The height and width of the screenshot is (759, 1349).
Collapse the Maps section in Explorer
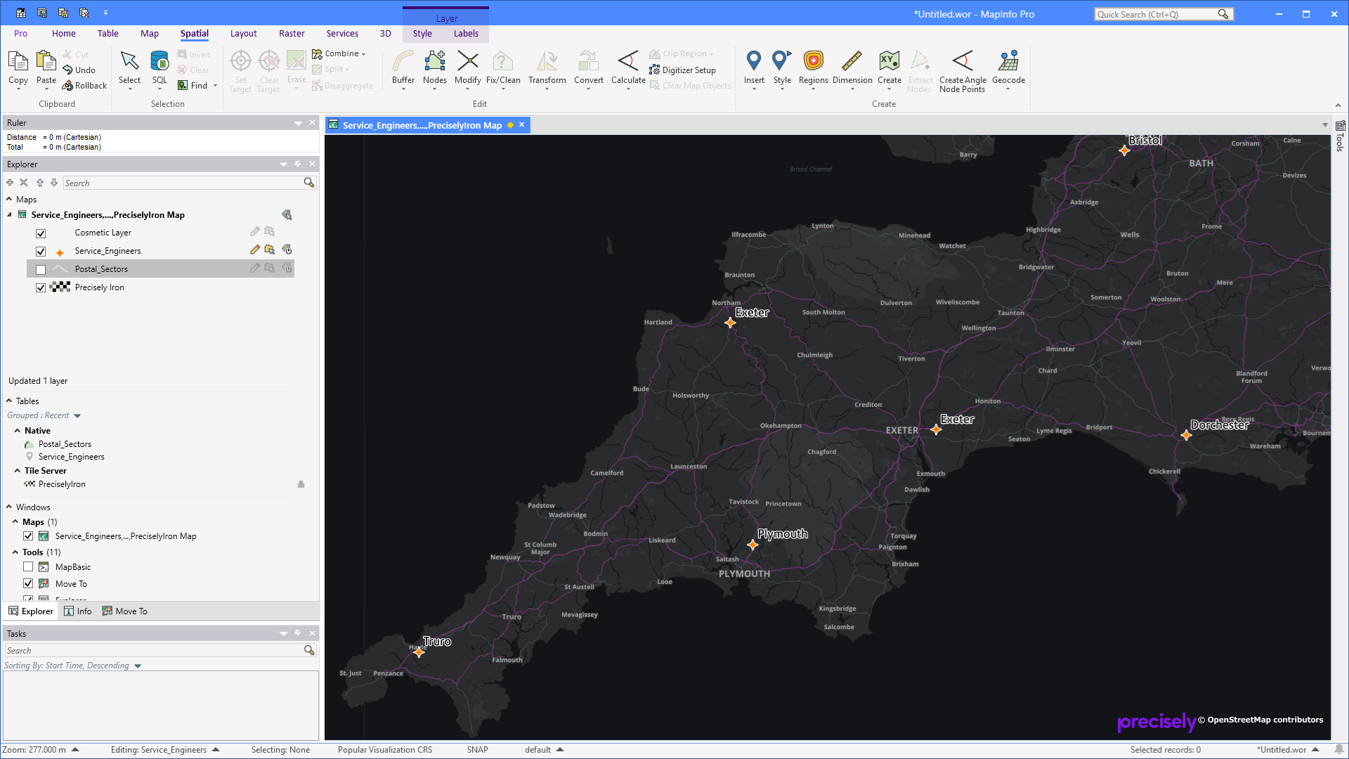tap(9, 200)
